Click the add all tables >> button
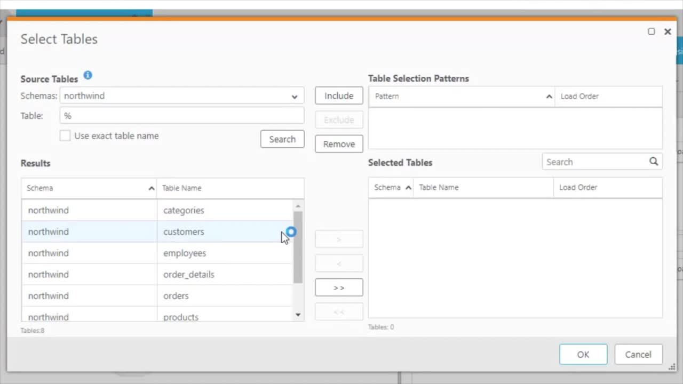Image resolution: width=683 pixels, height=384 pixels. 339,287
